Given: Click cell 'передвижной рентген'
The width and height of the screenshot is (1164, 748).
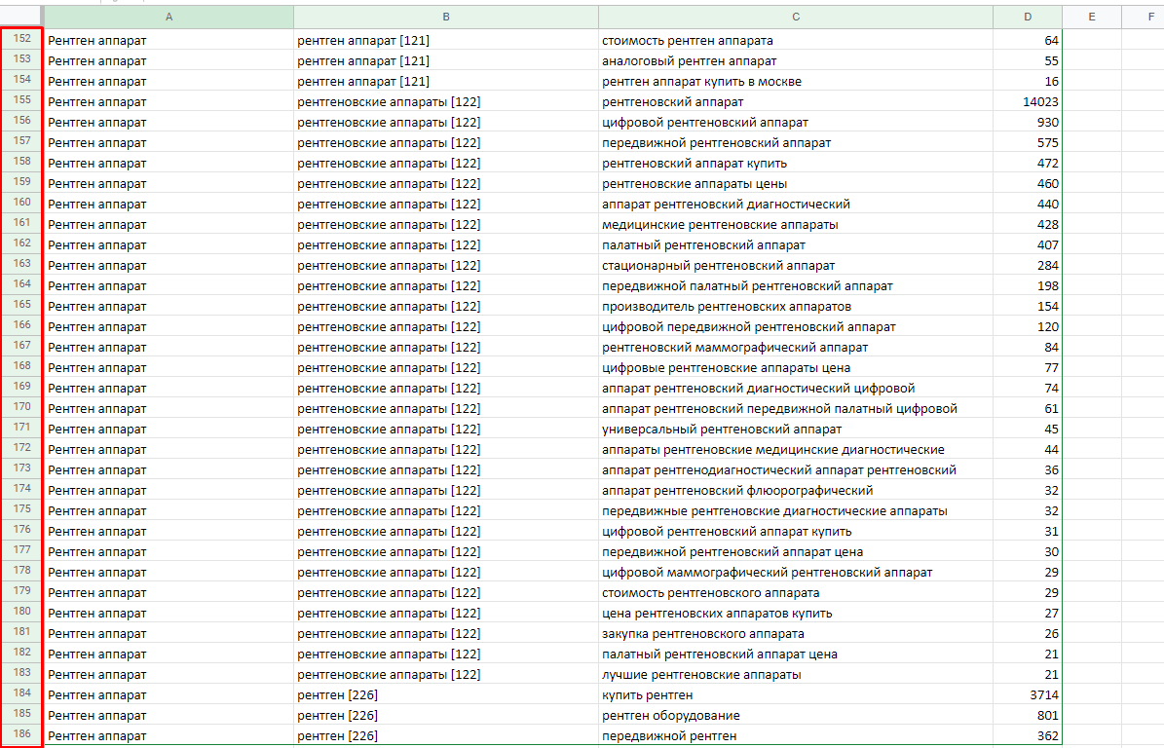Looking at the screenshot, I should (x=795, y=735).
